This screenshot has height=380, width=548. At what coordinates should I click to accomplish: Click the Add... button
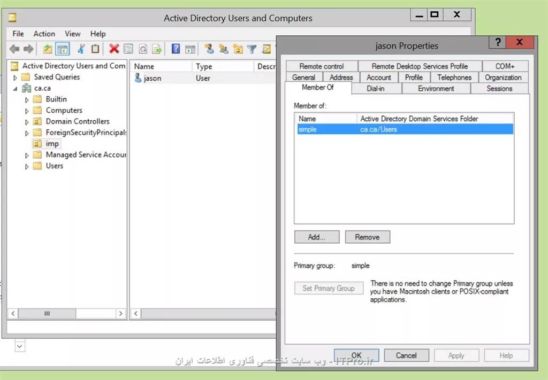(317, 237)
